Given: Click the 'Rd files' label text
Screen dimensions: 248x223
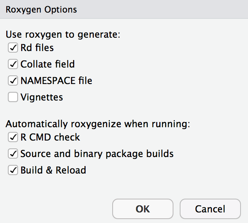Looking at the screenshot, I should click(x=37, y=48).
